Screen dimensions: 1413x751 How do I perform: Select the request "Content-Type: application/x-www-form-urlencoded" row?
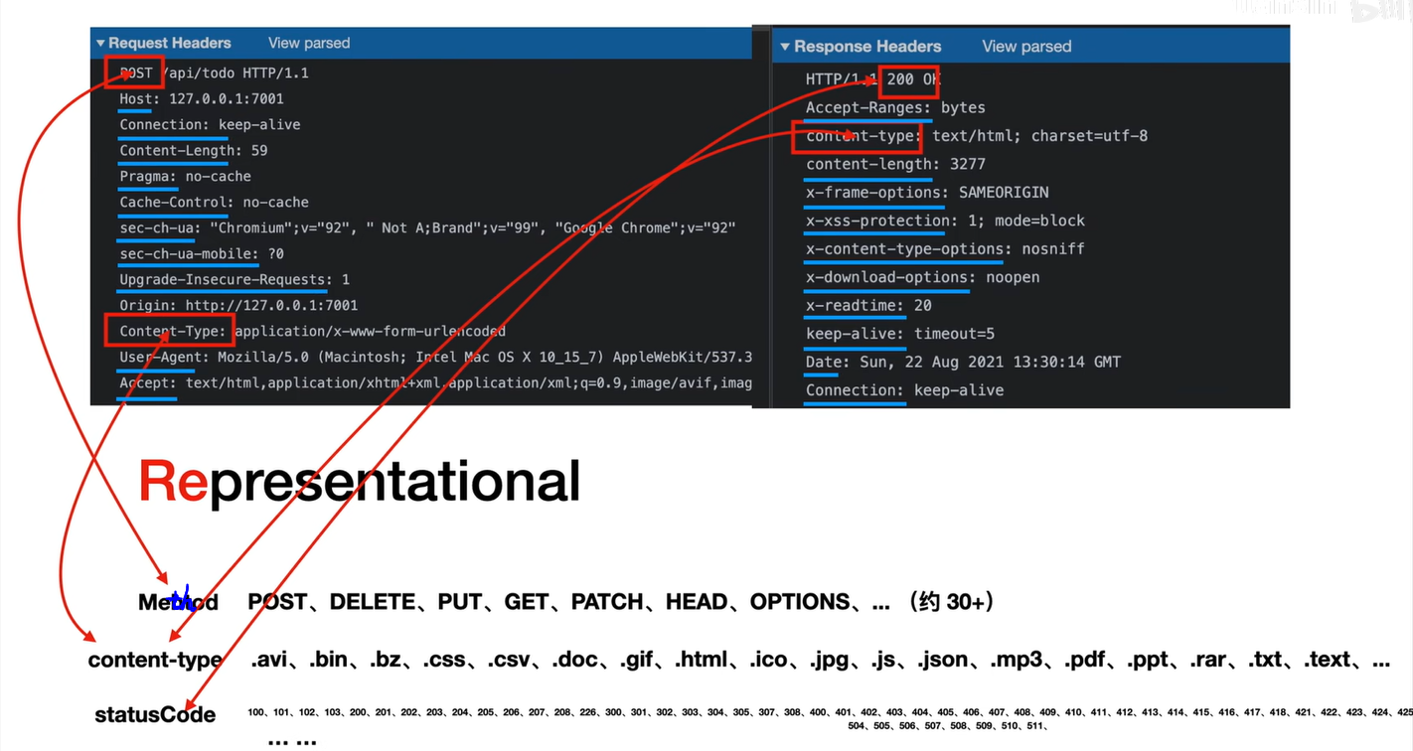tap(313, 332)
